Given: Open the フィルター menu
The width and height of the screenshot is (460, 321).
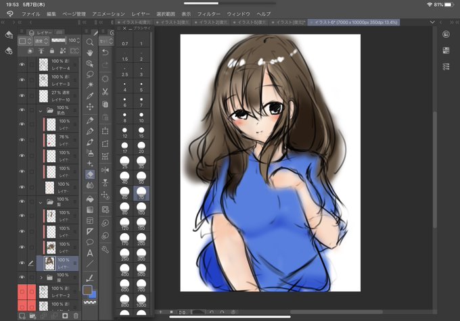Looking at the screenshot, I should click(208, 14).
